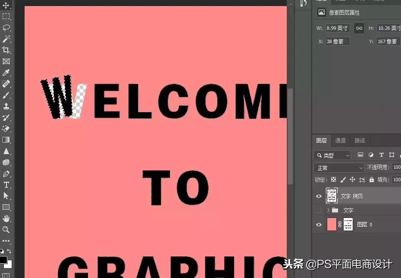Switch to the 路径 tab
401x278 pixels.
coord(360,140)
